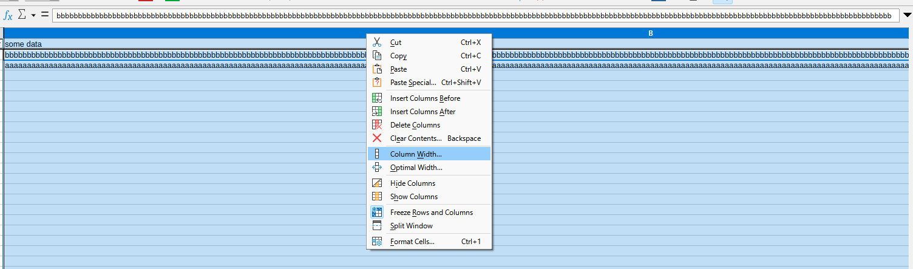913x269 pixels.
Task: Select Clear Contents in the context menu
Action: 416,138
